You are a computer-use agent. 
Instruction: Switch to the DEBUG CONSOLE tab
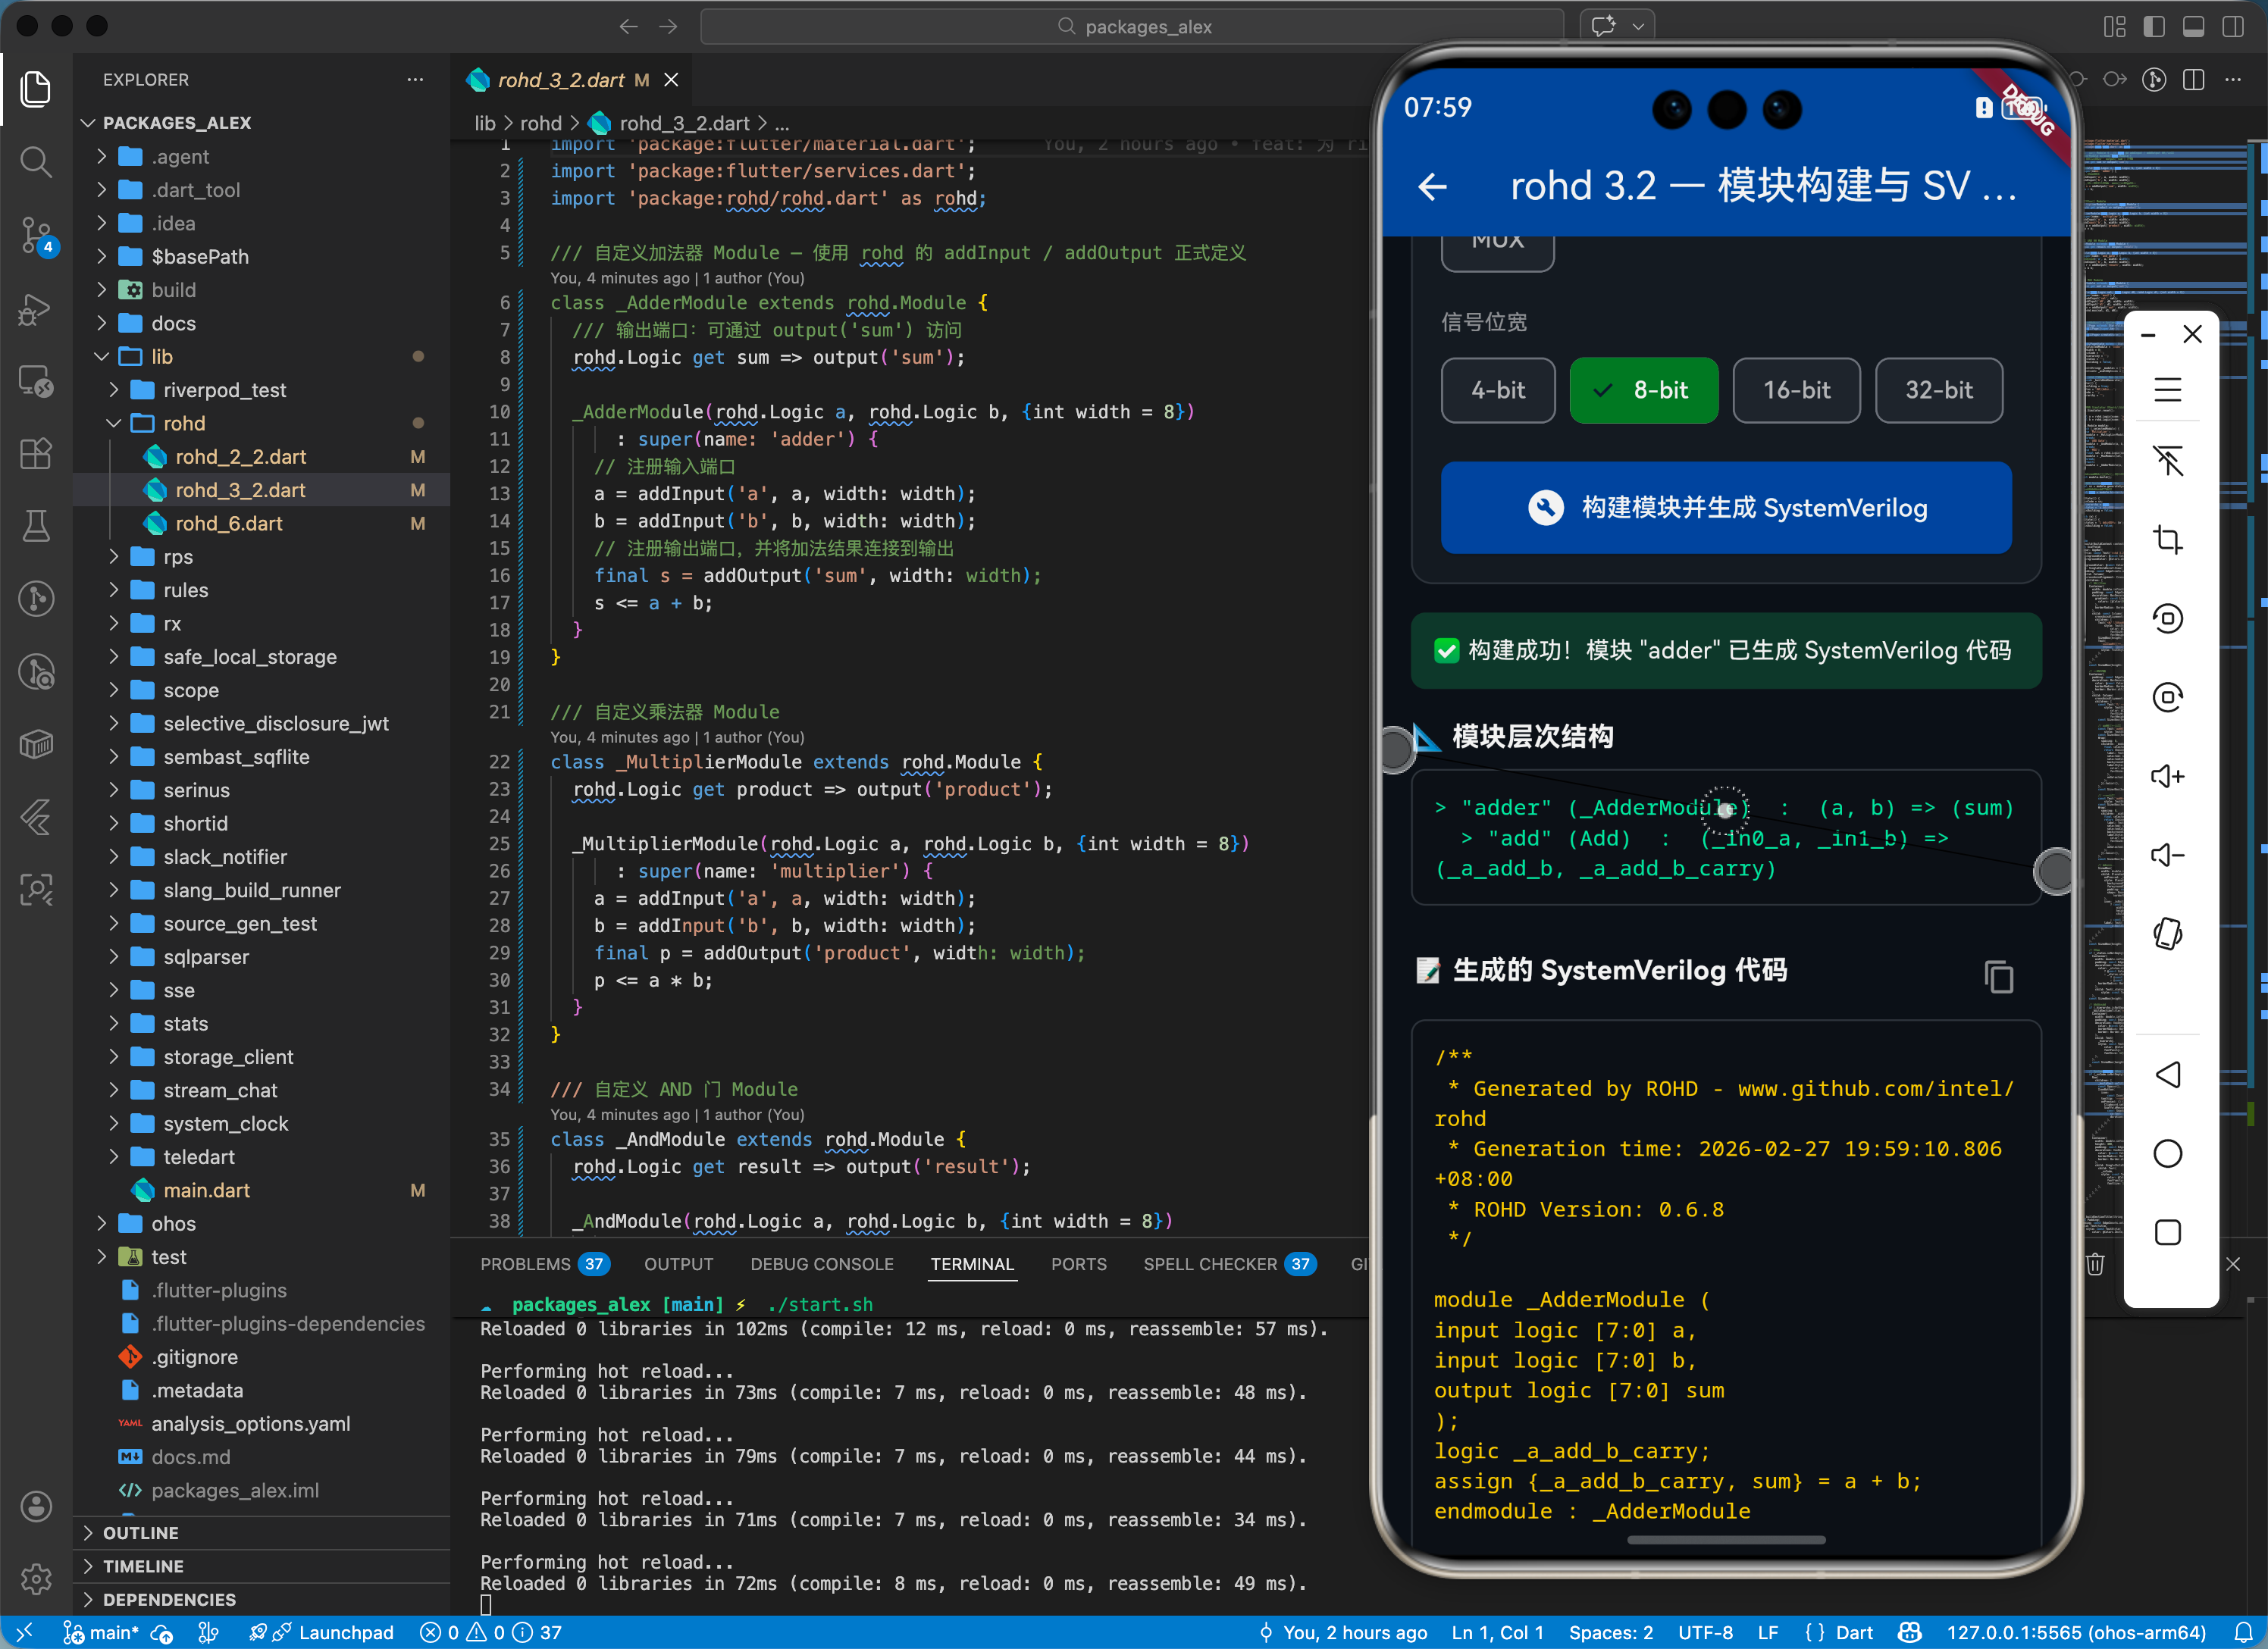821,1264
